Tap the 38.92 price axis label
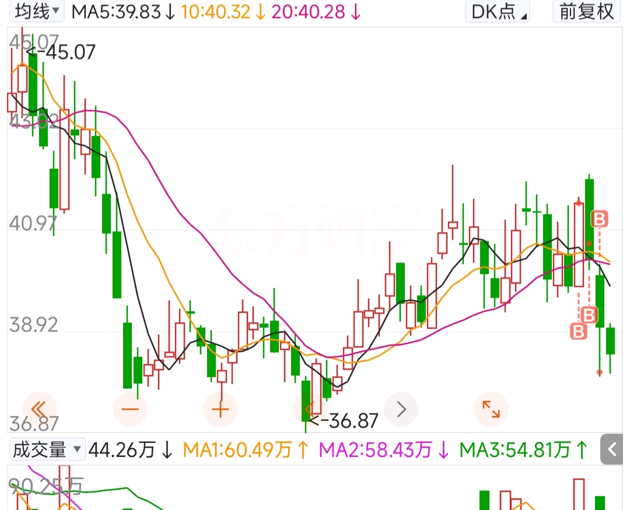Image resolution: width=630 pixels, height=510 pixels. click(34, 325)
